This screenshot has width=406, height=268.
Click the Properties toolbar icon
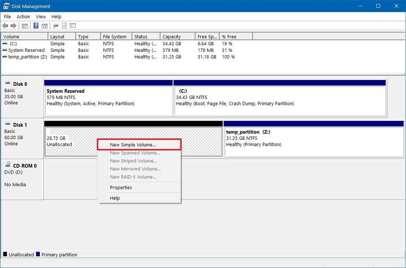click(56, 26)
